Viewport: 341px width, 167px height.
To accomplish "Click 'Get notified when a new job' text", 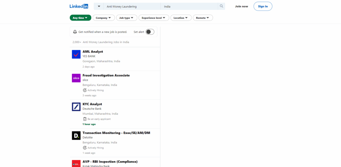I will pyautogui.click(x=103, y=32).
